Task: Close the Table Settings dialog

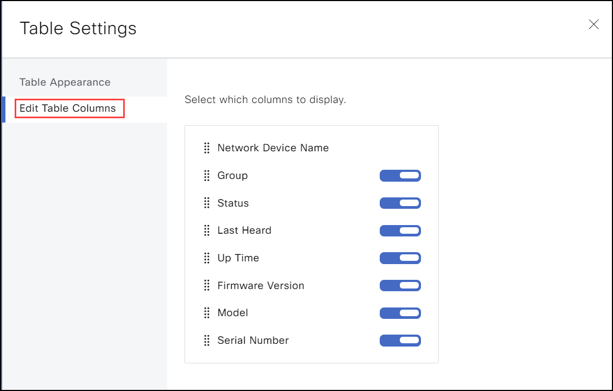Action: (593, 24)
